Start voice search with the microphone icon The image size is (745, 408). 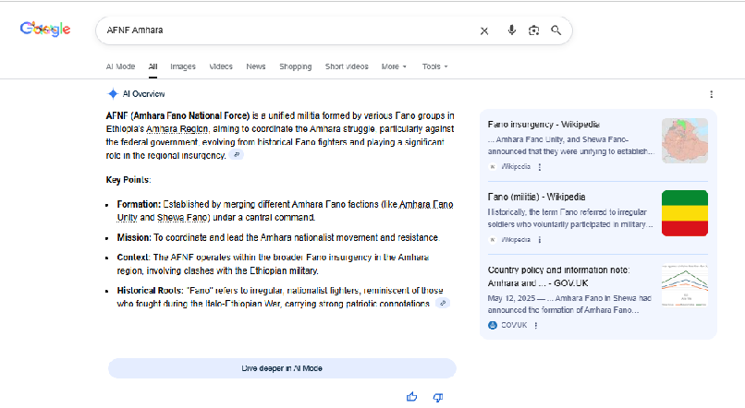pos(511,30)
